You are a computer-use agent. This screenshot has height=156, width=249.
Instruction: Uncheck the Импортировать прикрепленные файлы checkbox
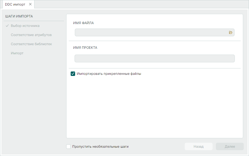pos(73,74)
